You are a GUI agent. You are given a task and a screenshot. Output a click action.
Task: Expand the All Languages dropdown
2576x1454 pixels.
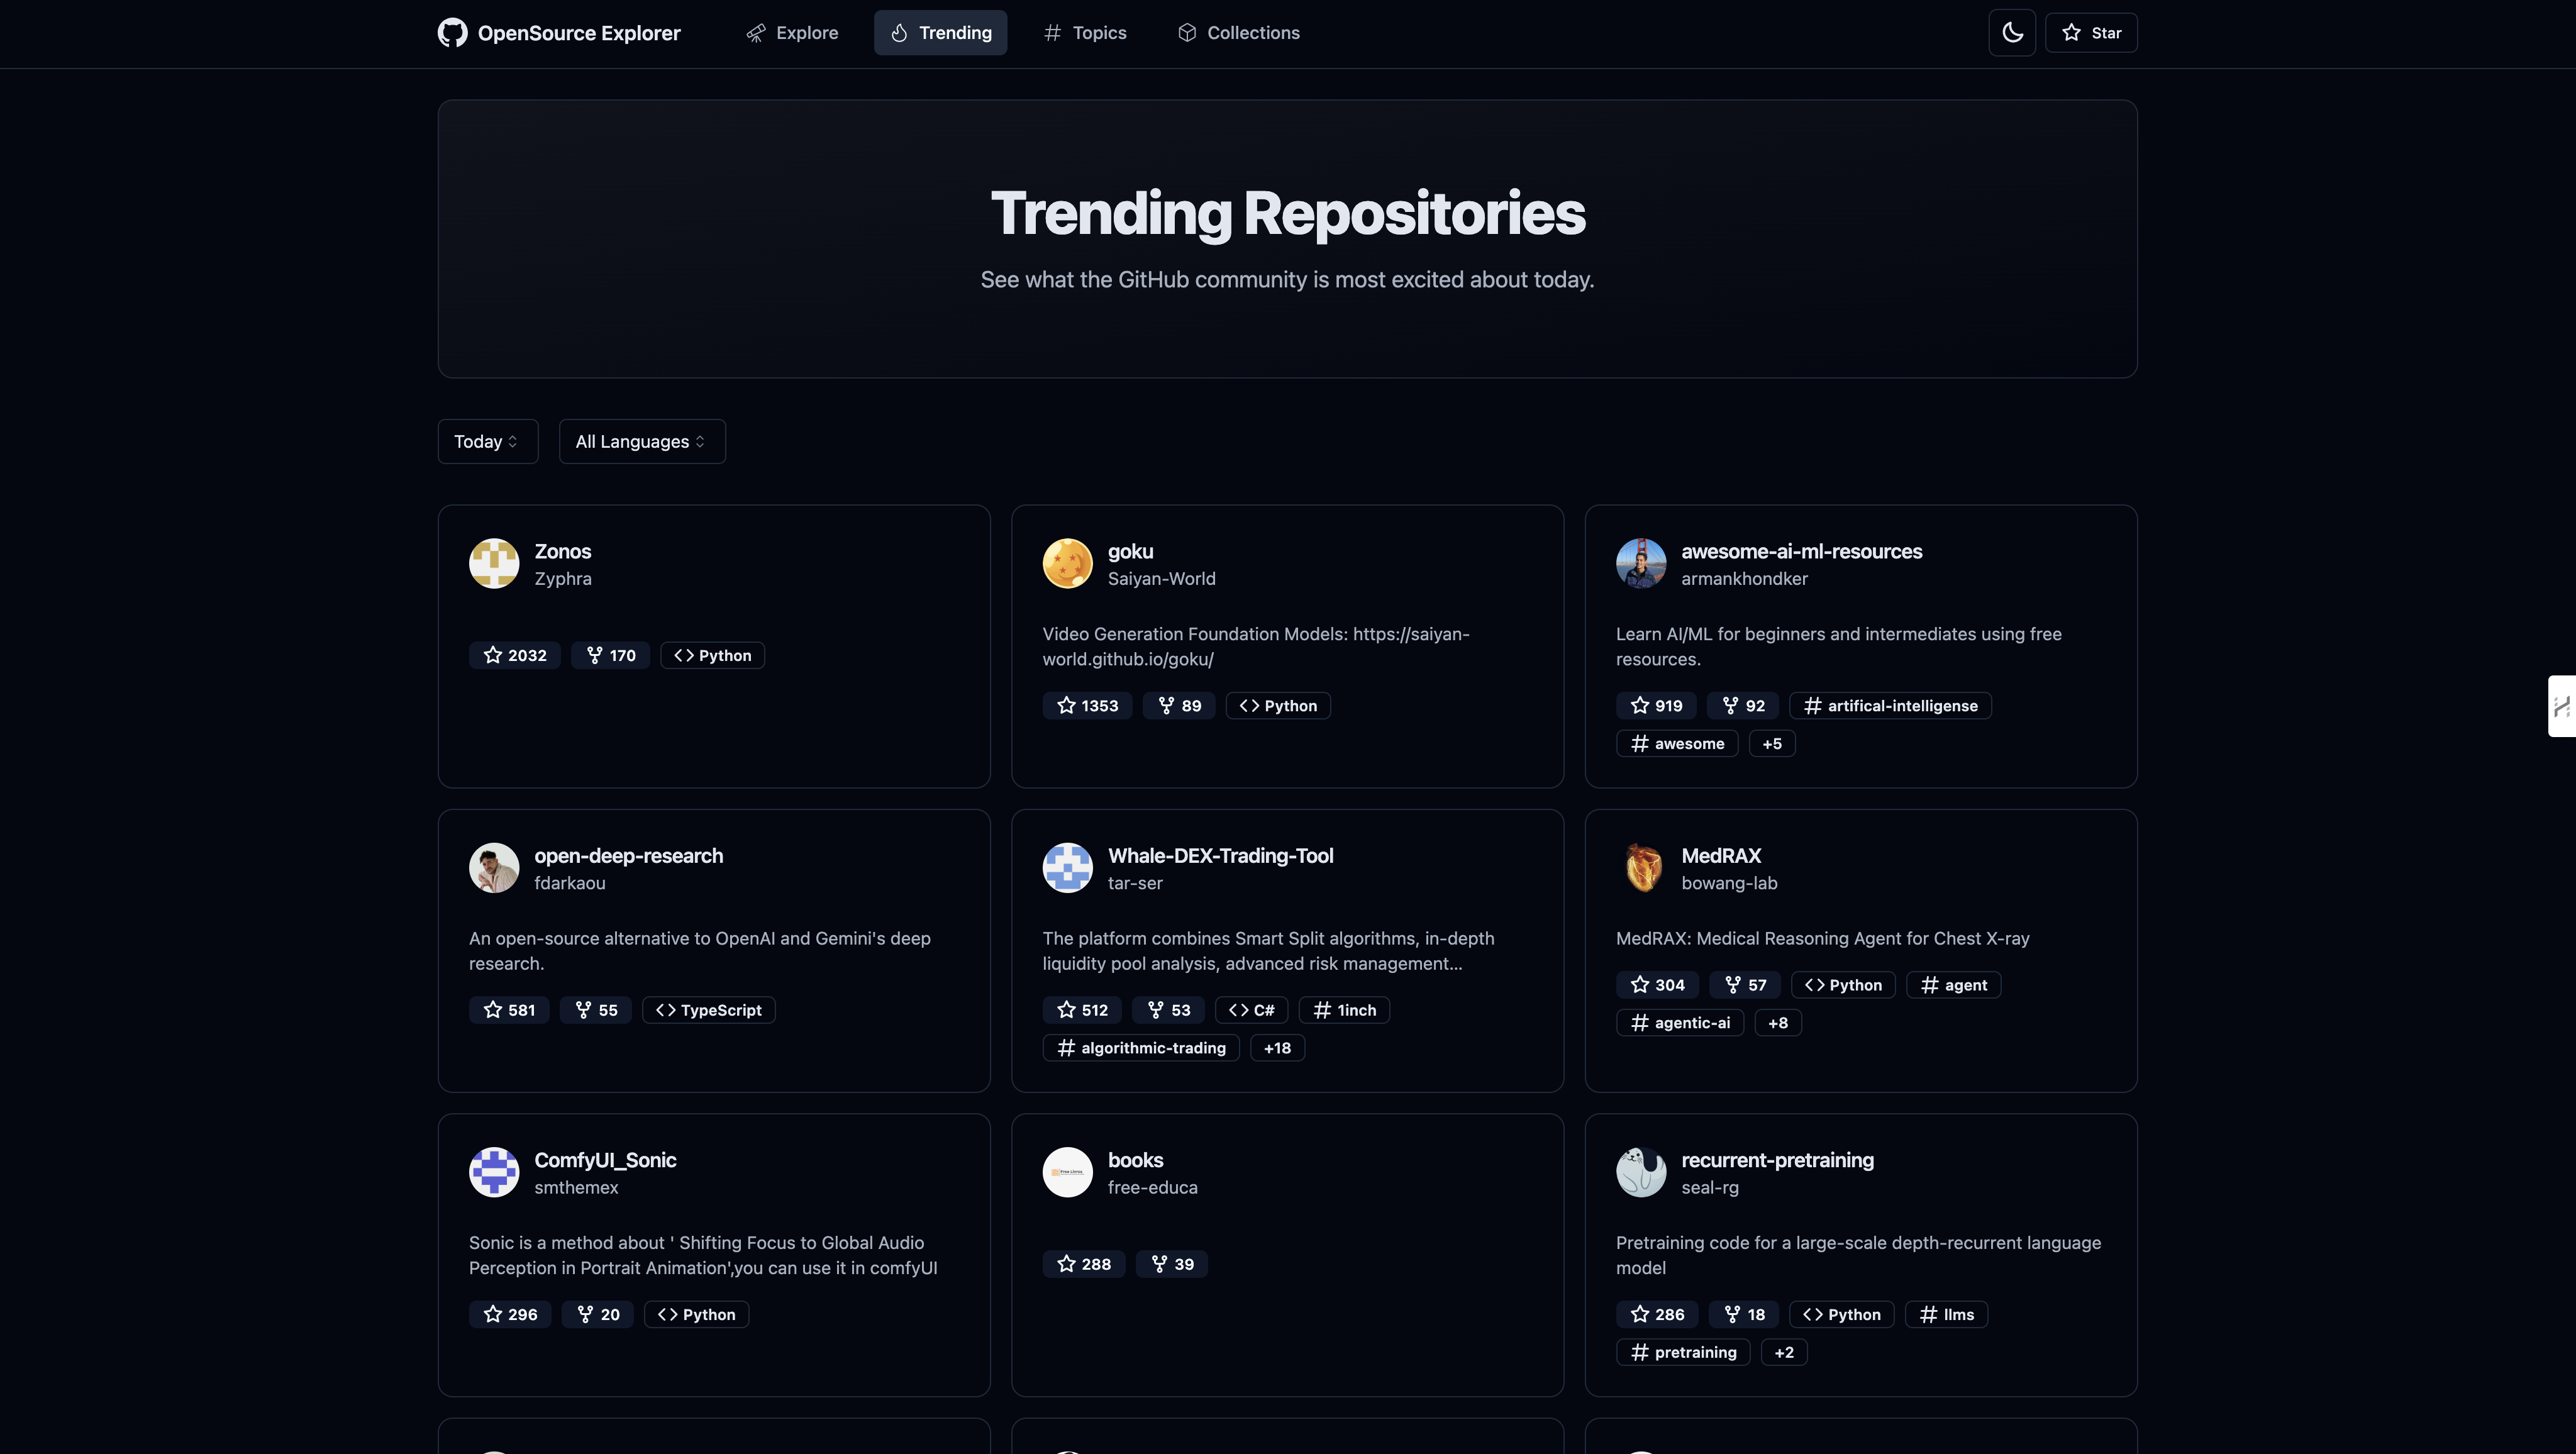pos(642,441)
